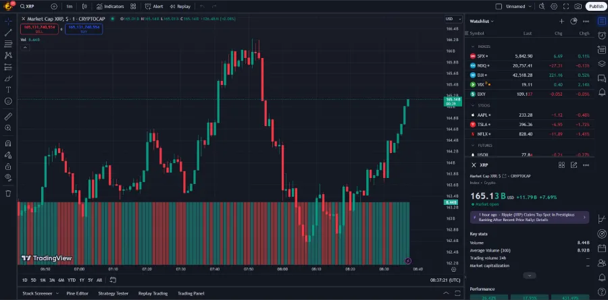
Task: Select the crosshair cursor tool
Action: tap(8, 22)
